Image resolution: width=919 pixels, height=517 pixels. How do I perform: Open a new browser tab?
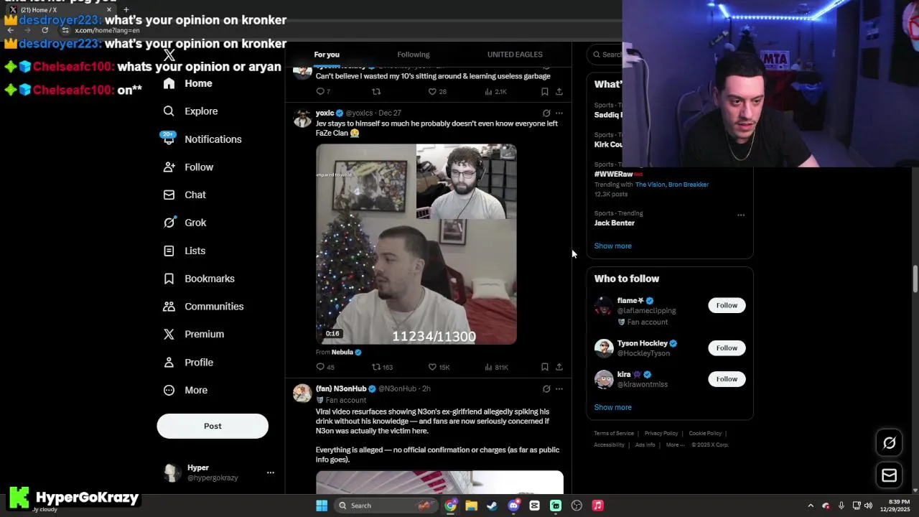[x=126, y=10]
